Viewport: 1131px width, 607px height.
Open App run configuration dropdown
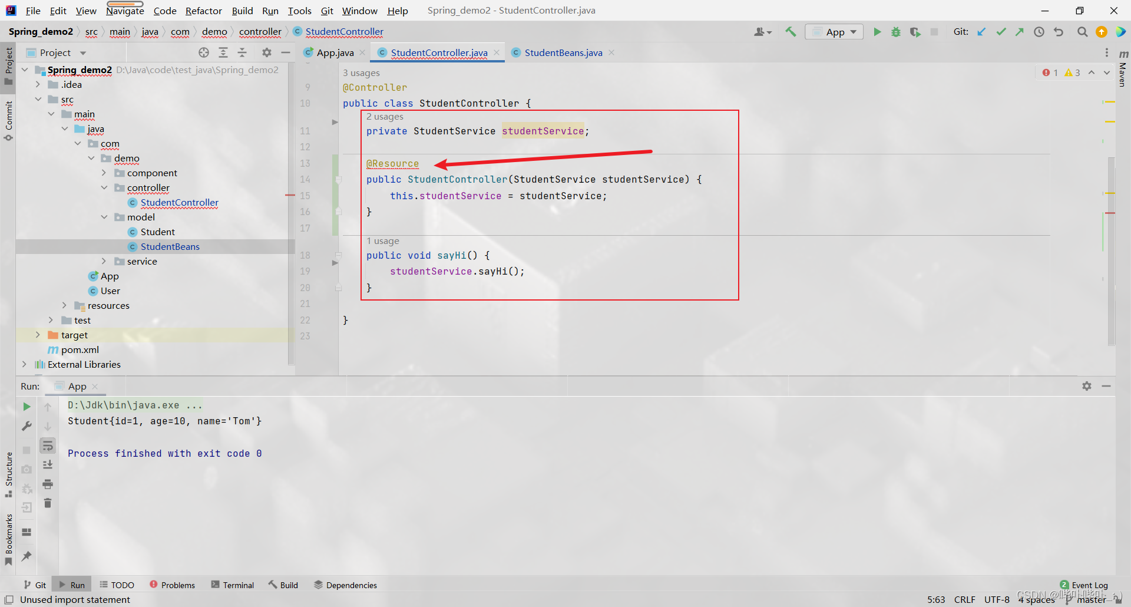tap(834, 32)
